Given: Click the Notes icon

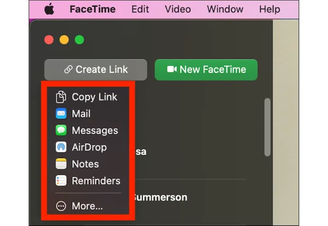Looking at the screenshot, I should 62,164.
